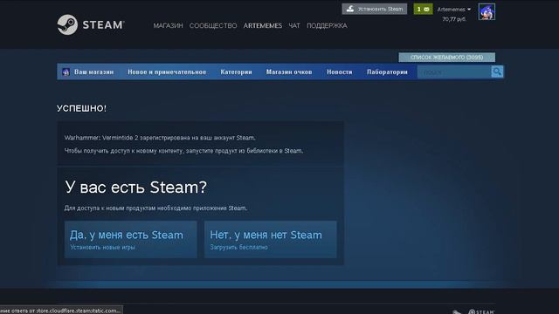559x314 pixels.
Task: Expand the Artememes account dropdown
Action: tap(453, 10)
